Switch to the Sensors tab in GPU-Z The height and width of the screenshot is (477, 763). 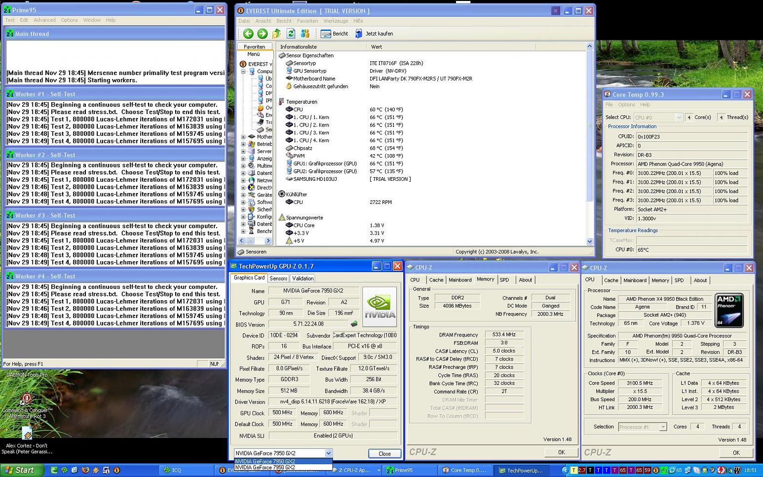[x=278, y=278]
